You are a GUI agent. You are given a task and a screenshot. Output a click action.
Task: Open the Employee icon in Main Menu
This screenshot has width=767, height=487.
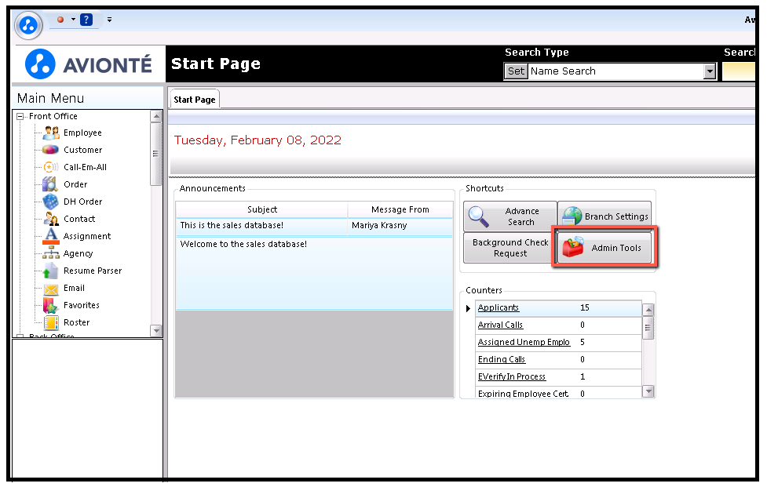click(51, 133)
